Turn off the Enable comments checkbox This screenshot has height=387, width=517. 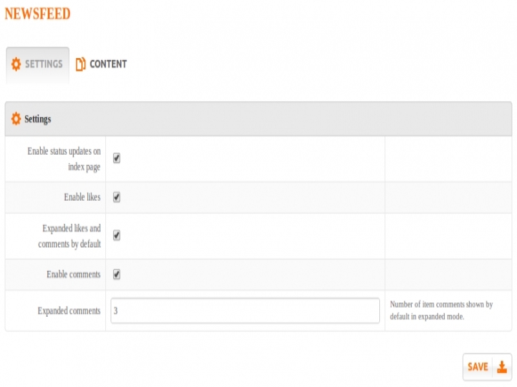[117, 274]
